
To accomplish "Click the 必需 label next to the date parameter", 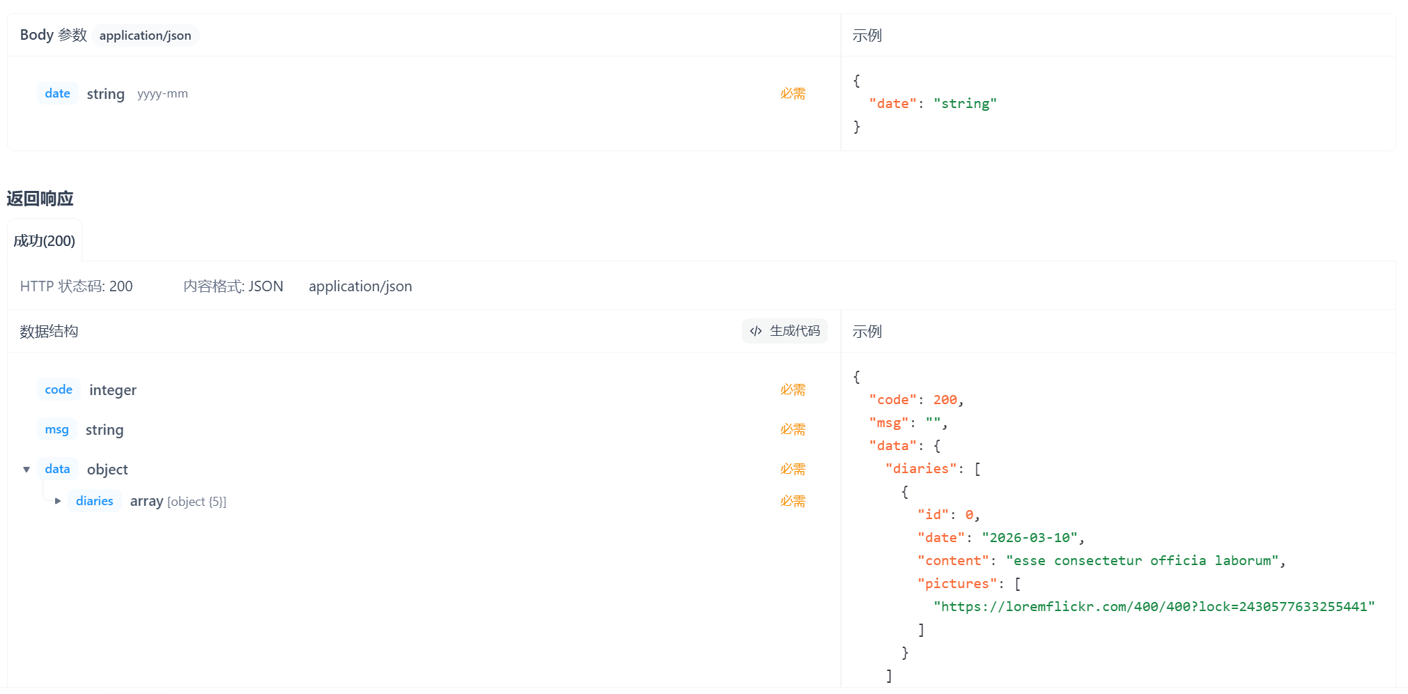I will tap(792, 93).
